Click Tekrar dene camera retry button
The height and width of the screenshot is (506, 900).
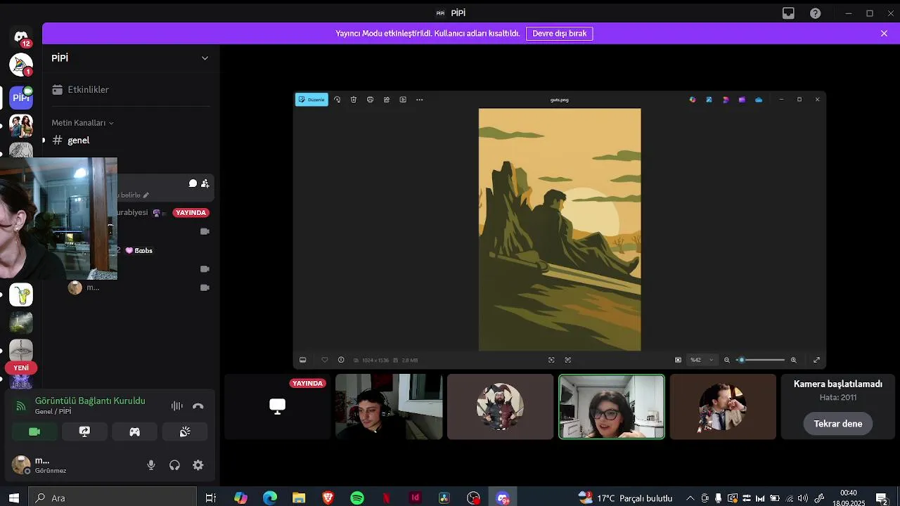coord(838,424)
